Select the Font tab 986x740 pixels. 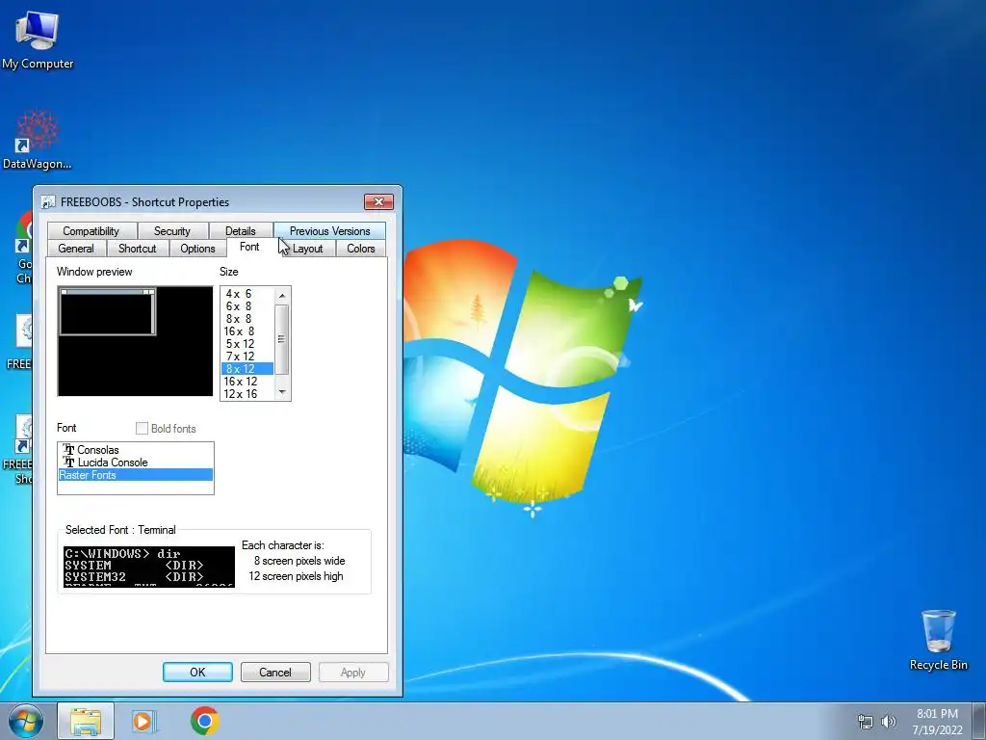[x=249, y=247]
